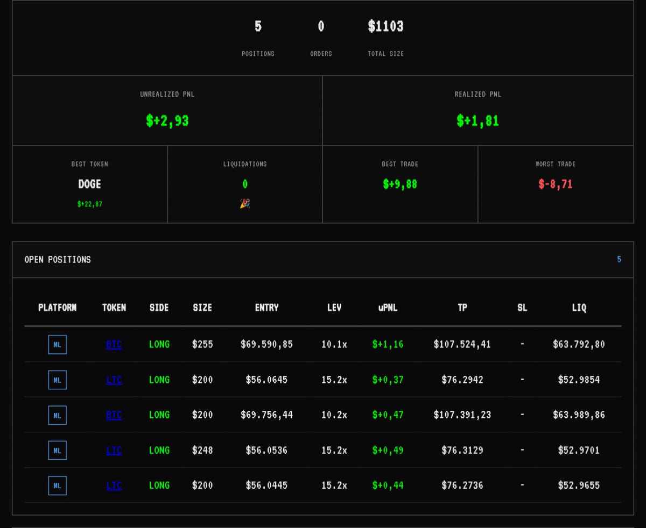The image size is (646, 528).
Task: Click the best trade value $+9,88
Action: coord(400,184)
